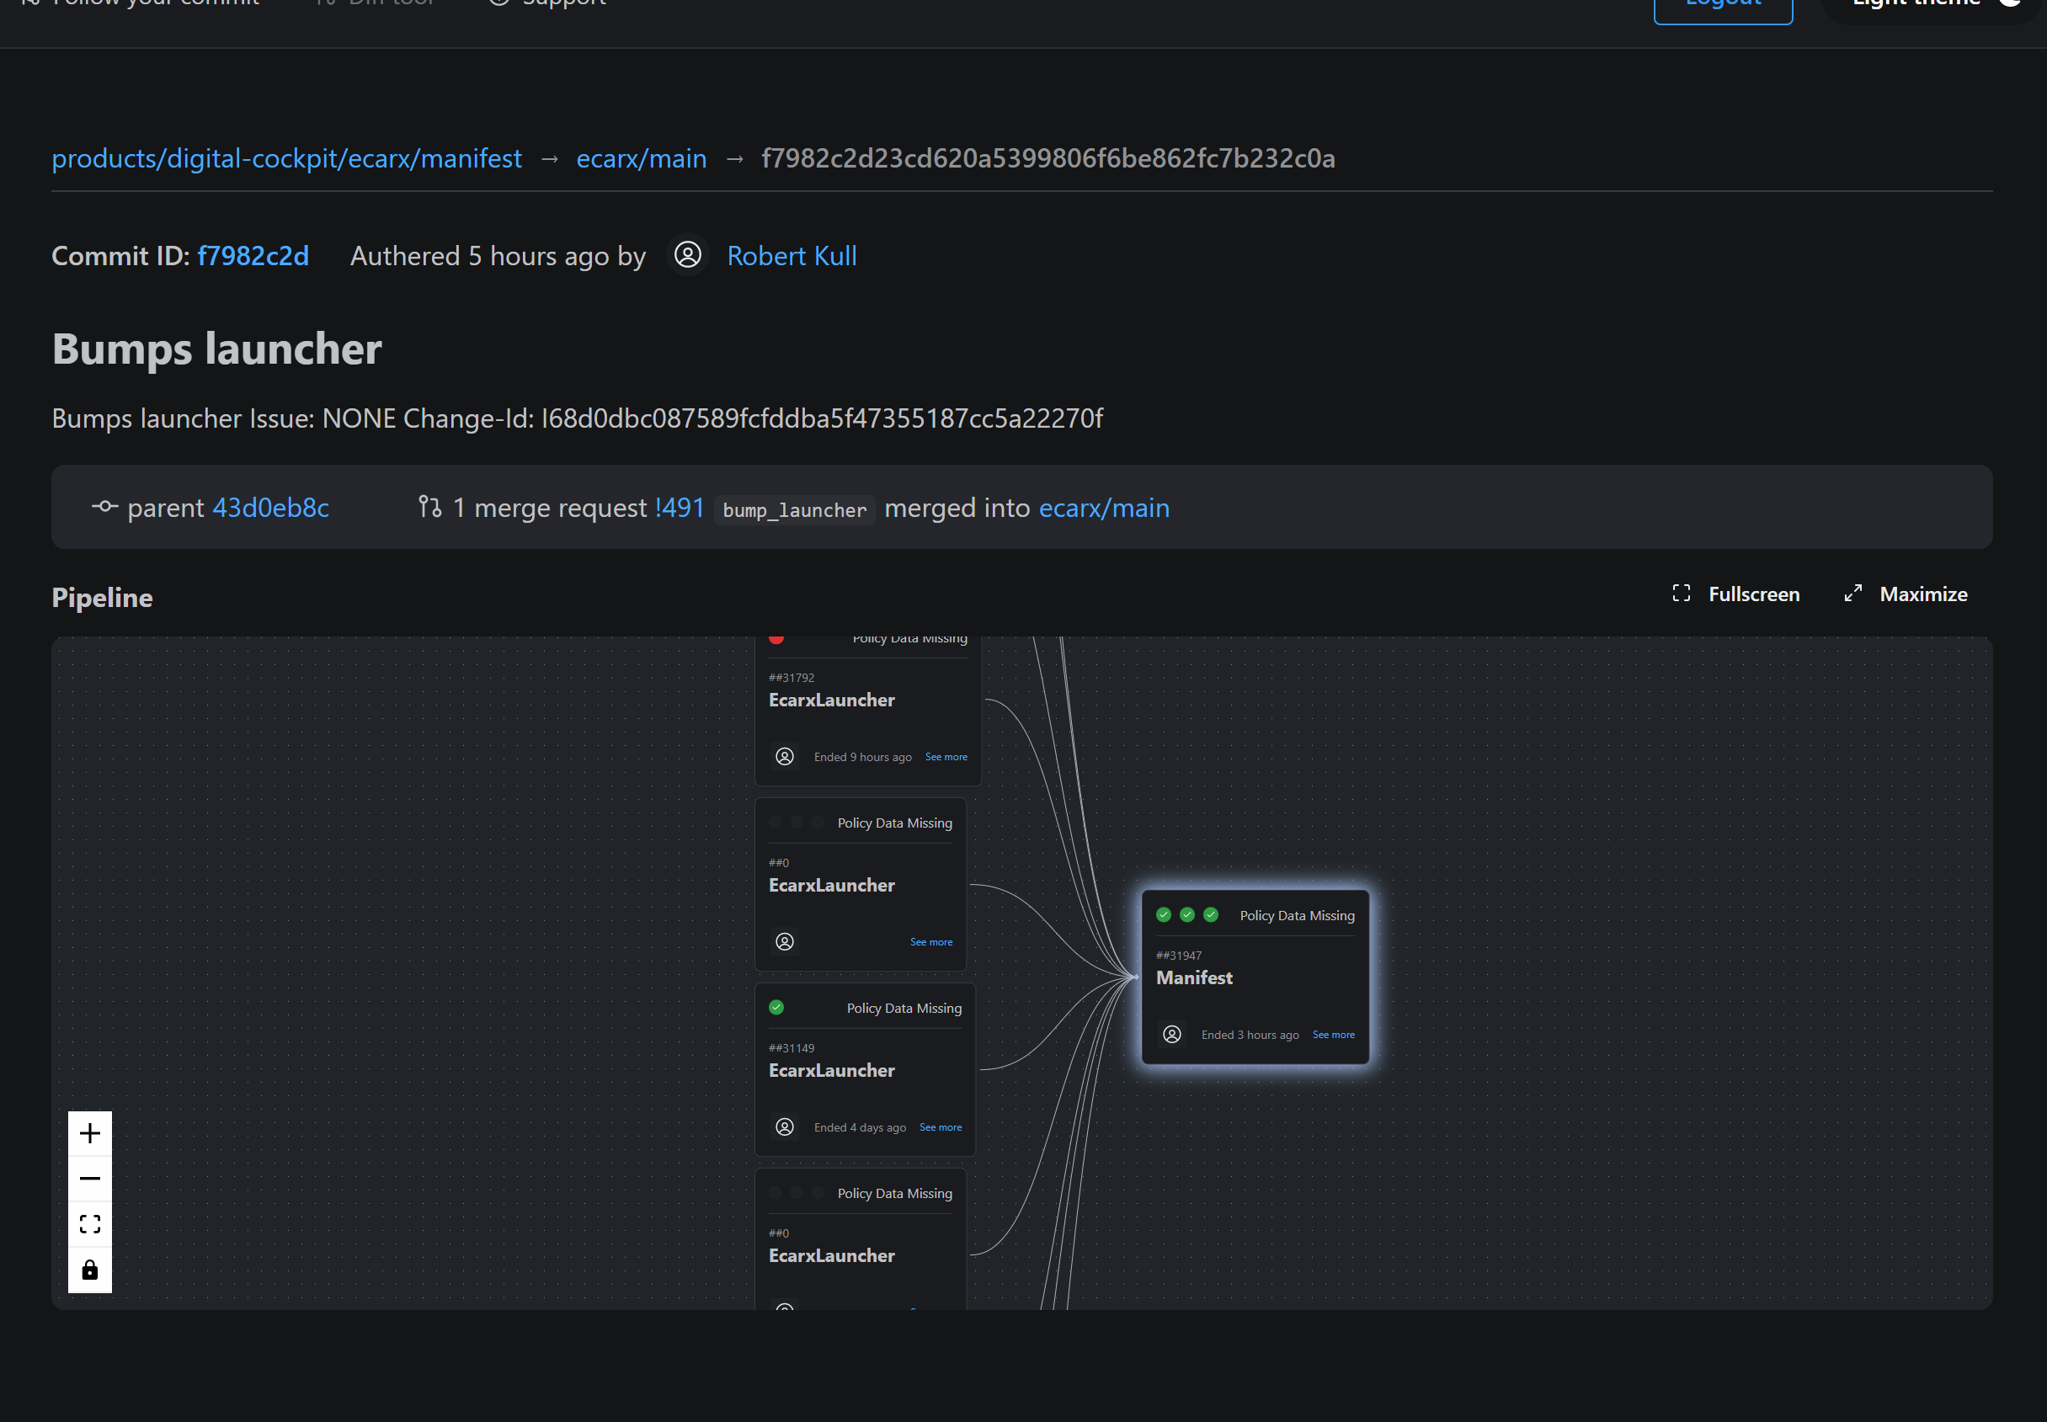Click the Maximize diagonal-arrows icon
2047x1422 pixels.
coord(1853,594)
